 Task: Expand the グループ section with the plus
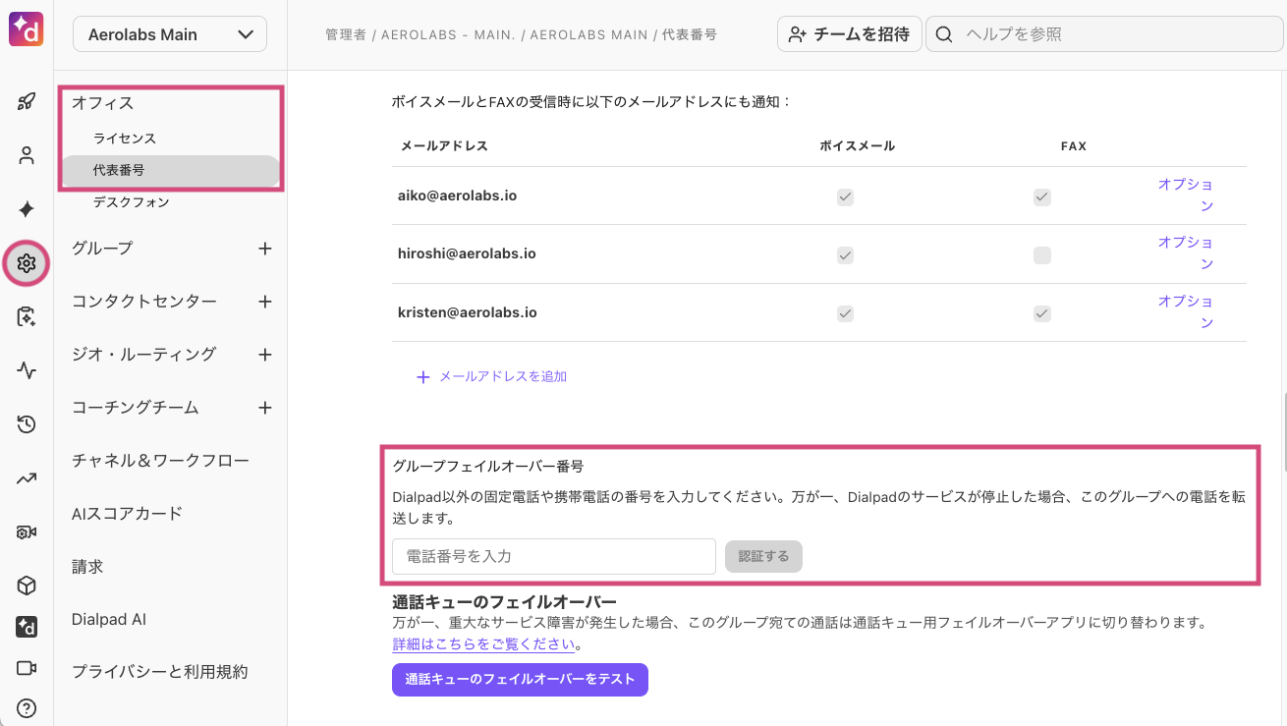[x=264, y=249]
